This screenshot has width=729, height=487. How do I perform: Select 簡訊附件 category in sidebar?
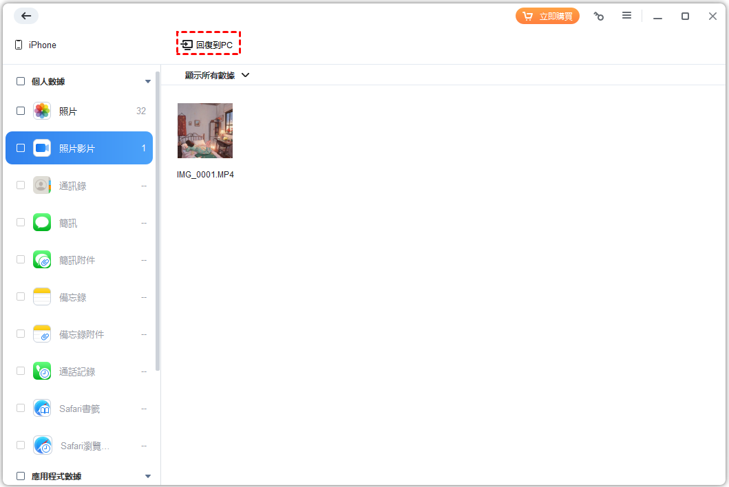(x=77, y=260)
